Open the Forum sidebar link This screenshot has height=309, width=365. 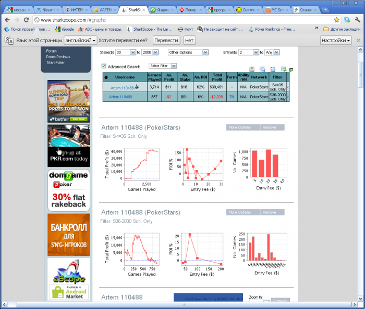click(x=51, y=51)
